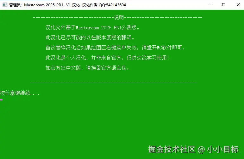Click the line '此汉化已尽可能的以往版本原版的翻译。'
The image size is (244, 159).
tap(90, 37)
